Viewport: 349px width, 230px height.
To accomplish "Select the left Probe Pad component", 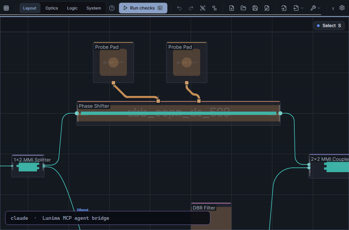I will [113, 63].
